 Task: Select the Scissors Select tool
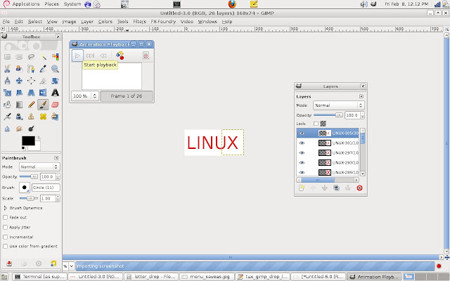(7, 69)
